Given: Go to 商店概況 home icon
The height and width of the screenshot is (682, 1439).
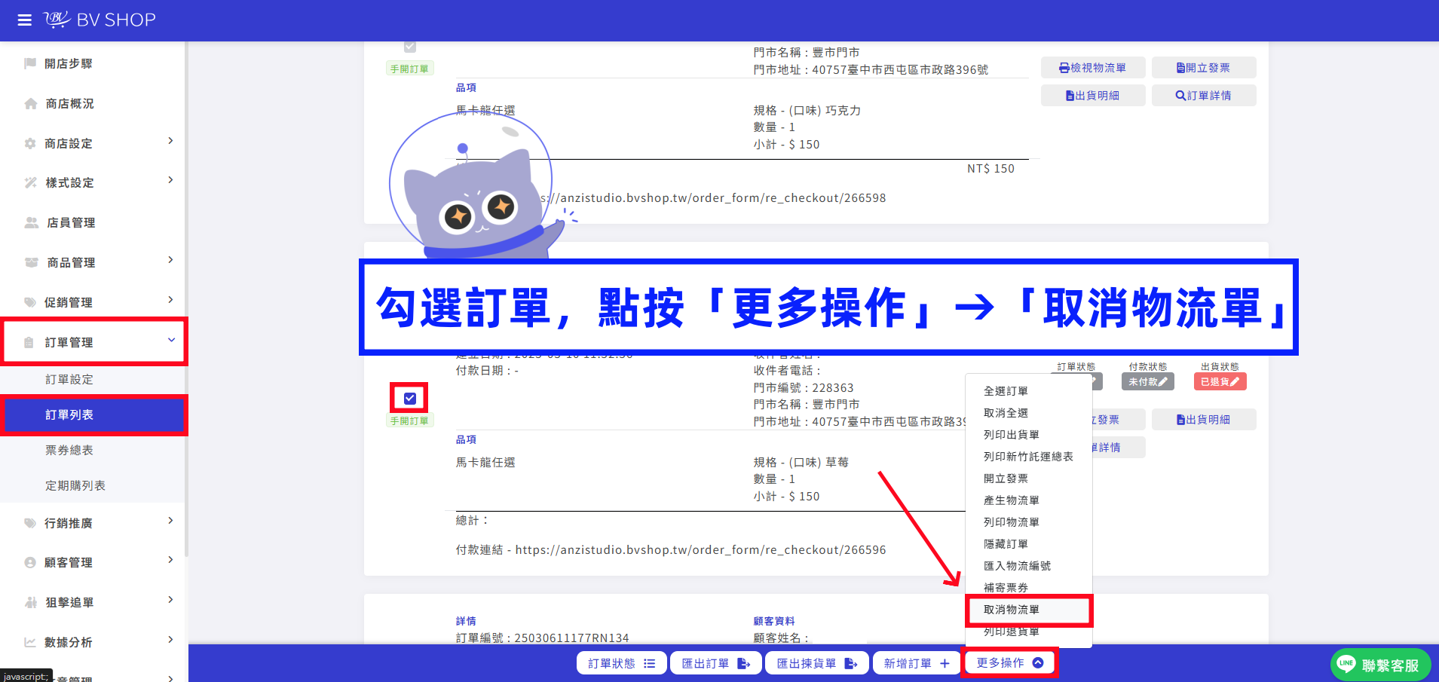Looking at the screenshot, I should click(30, 103).
